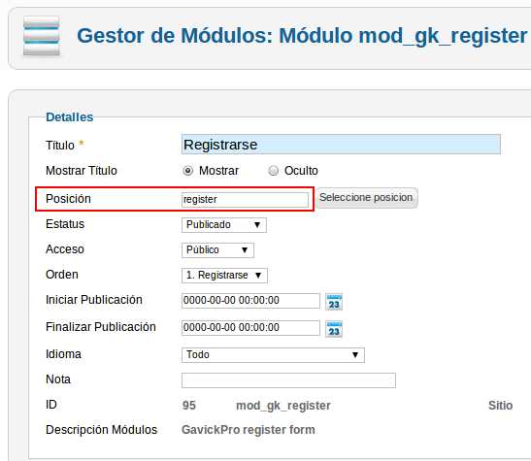Click the Seleccione posicion button

coord(366,198)
